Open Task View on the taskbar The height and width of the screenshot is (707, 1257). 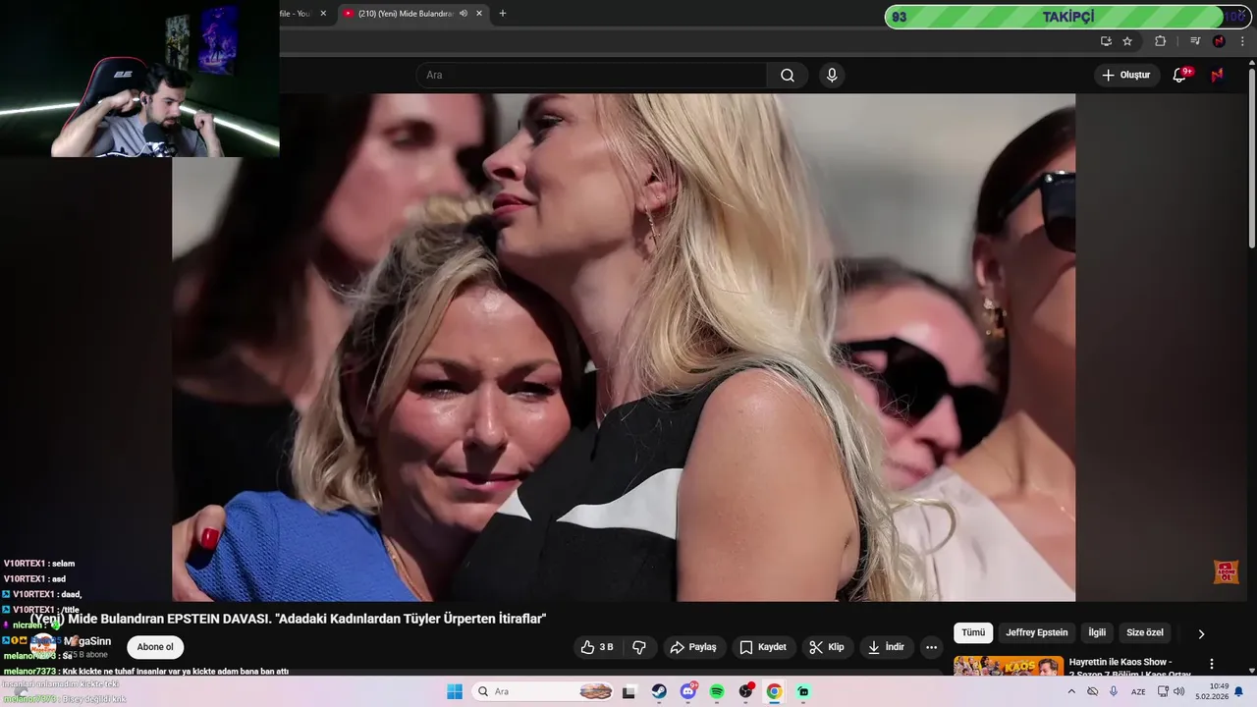pos(629,691)
